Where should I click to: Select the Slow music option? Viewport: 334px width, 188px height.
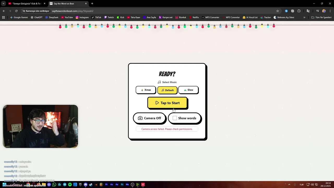188,90
